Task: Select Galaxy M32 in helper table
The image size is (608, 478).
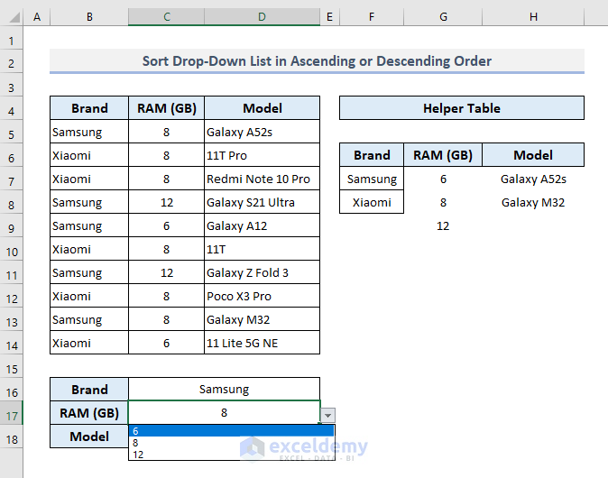Action: 533,202
